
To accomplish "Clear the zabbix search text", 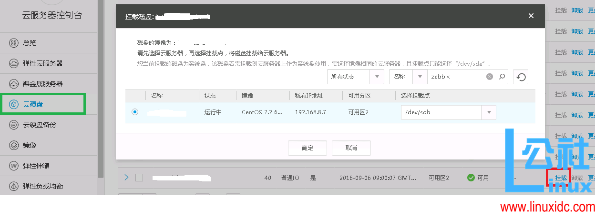I will click(490, 77).
